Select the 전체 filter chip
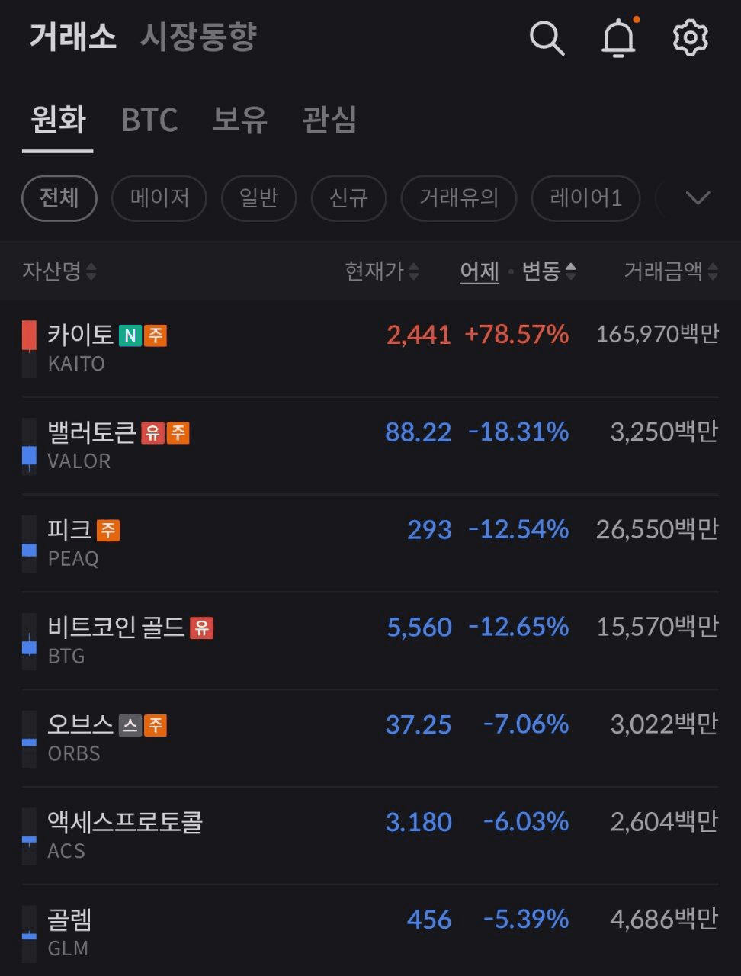 (59, 198)
